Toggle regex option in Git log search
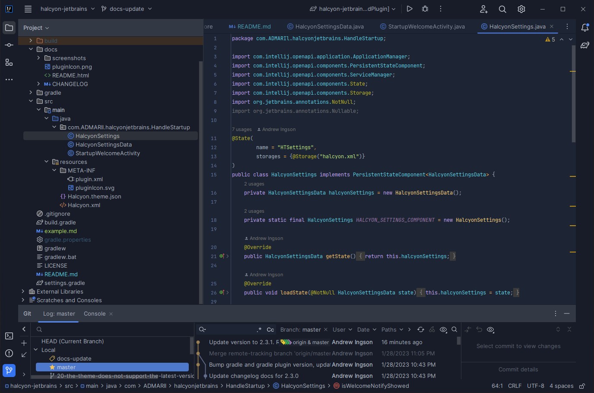 [259, 329]
